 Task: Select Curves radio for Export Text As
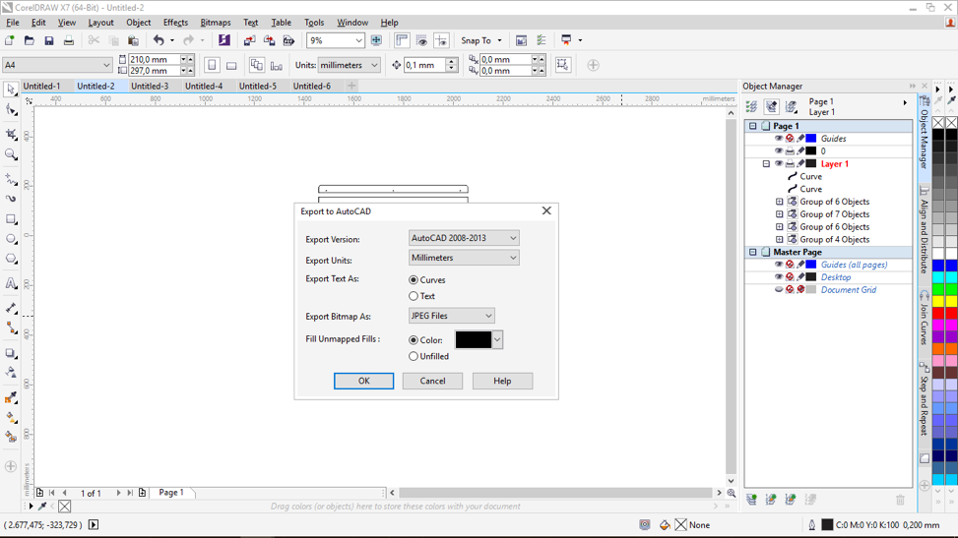(414, 279)
